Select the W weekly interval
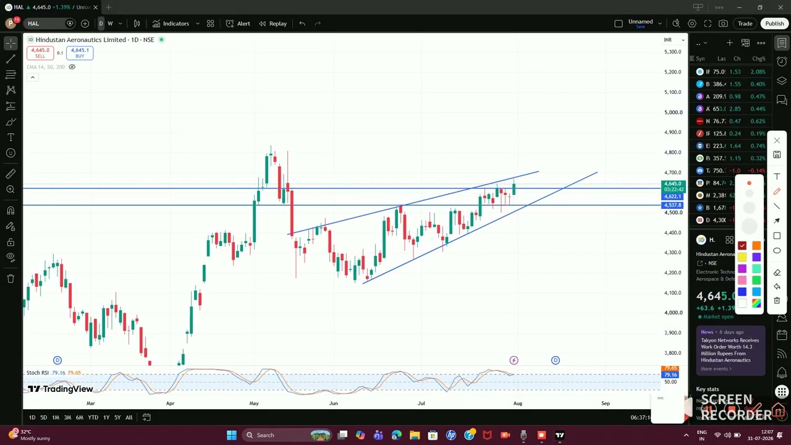The width and height of the screenshot is (791, 445). 110,23
